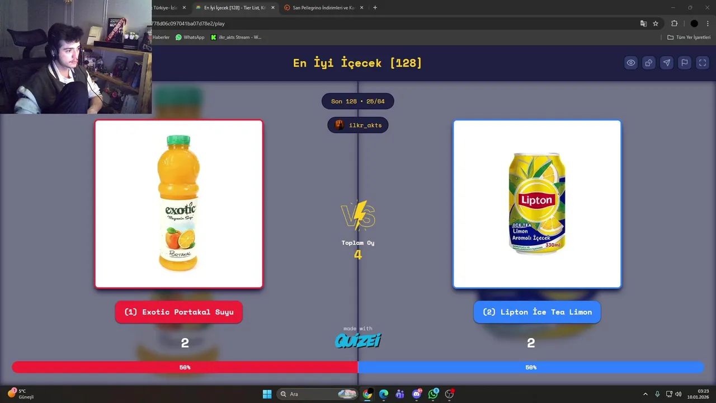Open WhatsApp from the taskbar

(x=433, y=394)
